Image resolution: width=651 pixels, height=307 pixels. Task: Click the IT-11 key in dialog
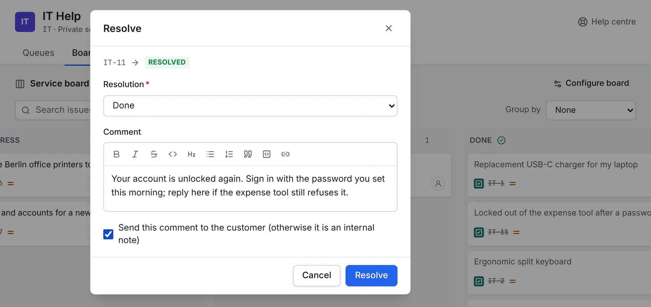(x=115, y=63)
